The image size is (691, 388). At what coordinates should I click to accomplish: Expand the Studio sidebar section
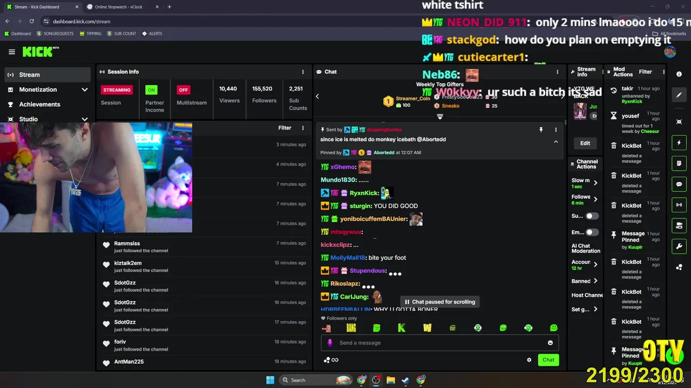tap(47, 119)
